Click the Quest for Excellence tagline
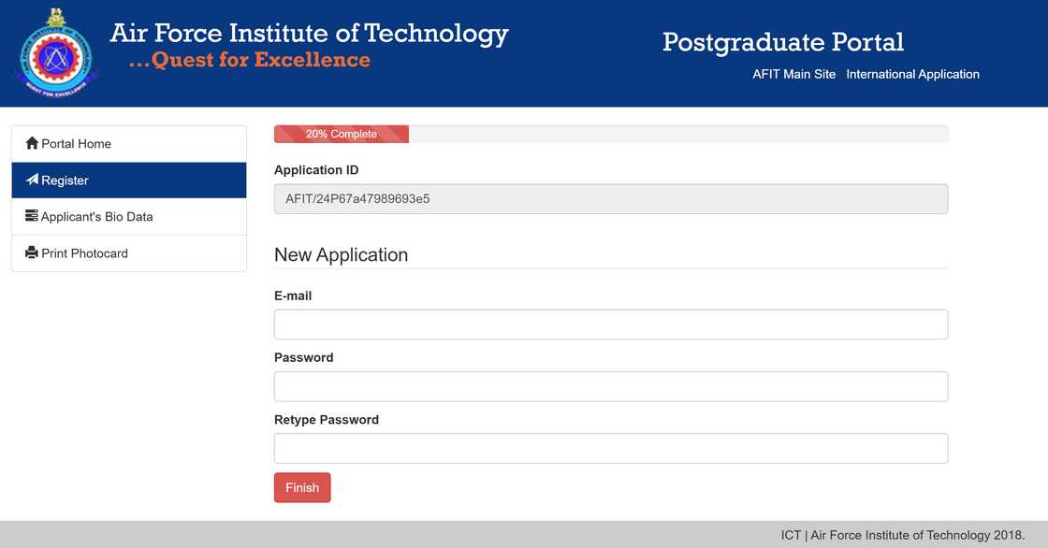The image size is (1048, 548). pyautogui.click(x=250, y=60)
